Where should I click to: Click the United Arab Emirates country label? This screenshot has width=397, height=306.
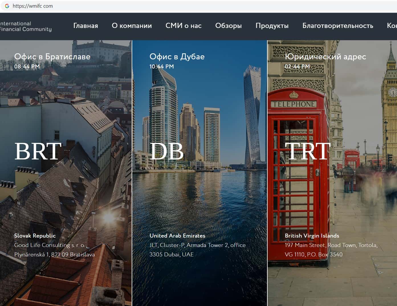177,236
